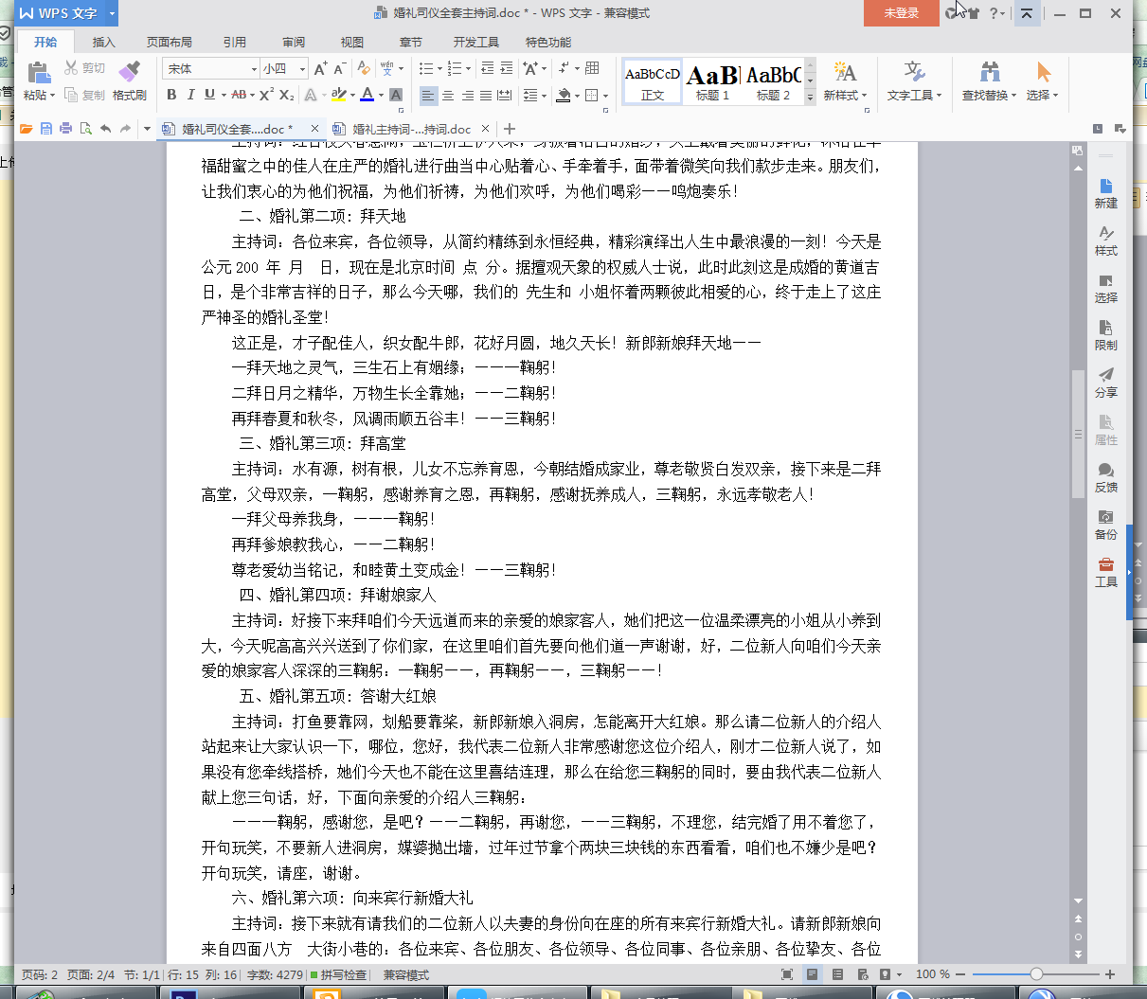Open 工具 (Tools) toolbox in sidebar
The height and width of the screenshot is (999, 1147).
coord(1105,572)
